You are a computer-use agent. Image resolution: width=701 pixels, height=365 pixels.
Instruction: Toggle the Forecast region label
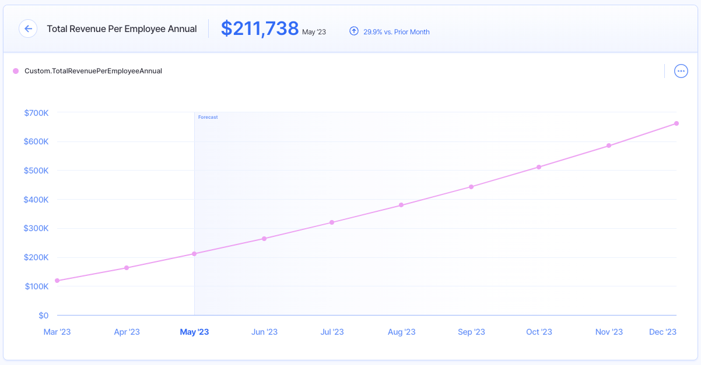[208, 117]
